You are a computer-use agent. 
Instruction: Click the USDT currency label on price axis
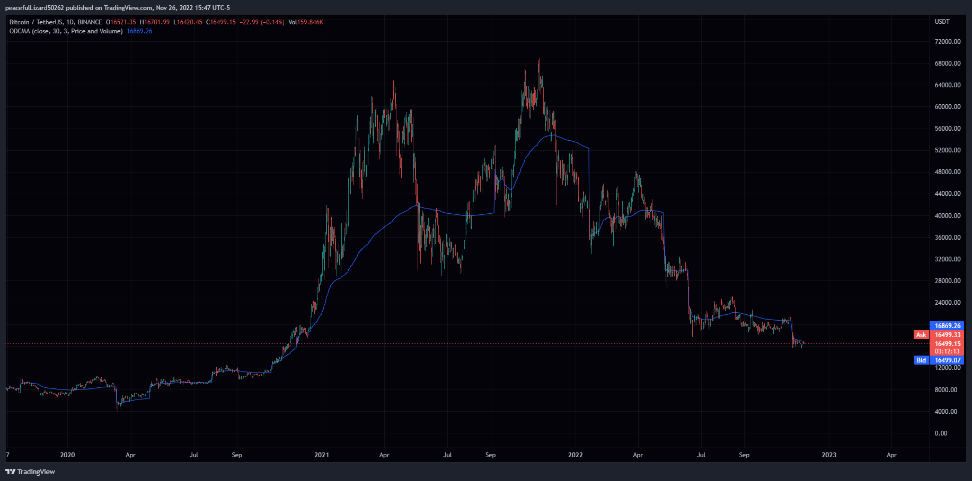click(x=942, y=22)
